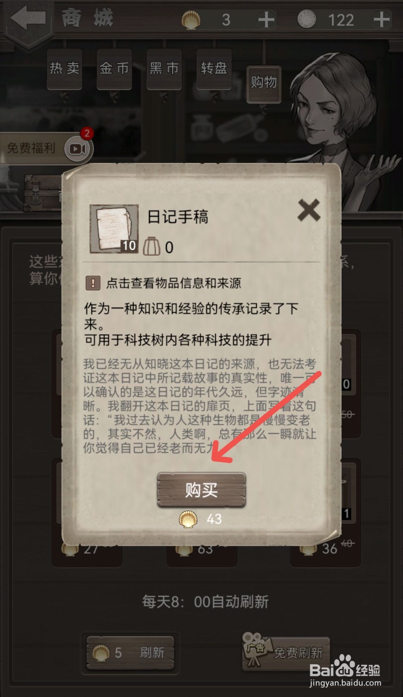Buy the diary manuscript with 购买 button
Screen dimensions: 403x697
coord(201,490)
